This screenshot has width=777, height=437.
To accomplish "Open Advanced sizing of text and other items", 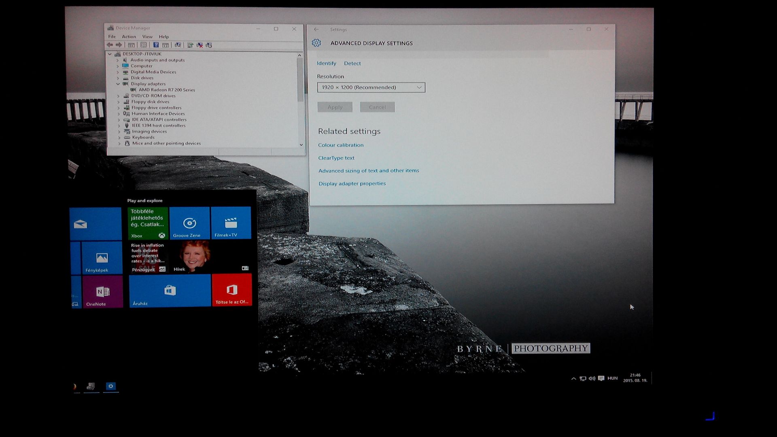I will tap(369, 171).
